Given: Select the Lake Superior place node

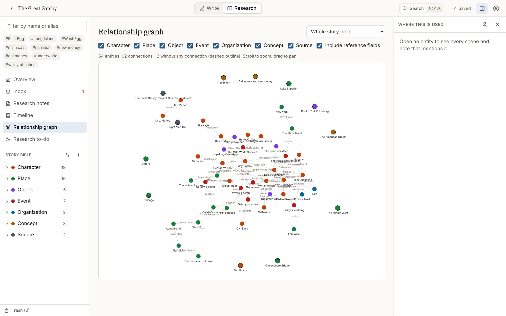Looking at the screenshot, I should [289, 84].
